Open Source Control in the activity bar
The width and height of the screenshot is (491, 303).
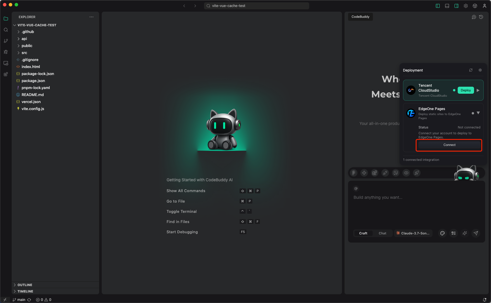[x=6, y=41]
